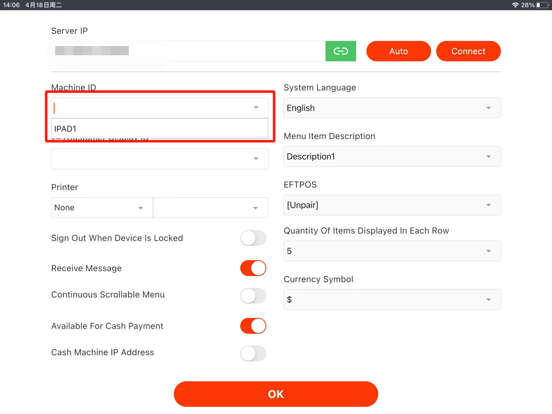Click the date 4月18日周二 in status bar
552x414 pixels.
pos(43,5)
